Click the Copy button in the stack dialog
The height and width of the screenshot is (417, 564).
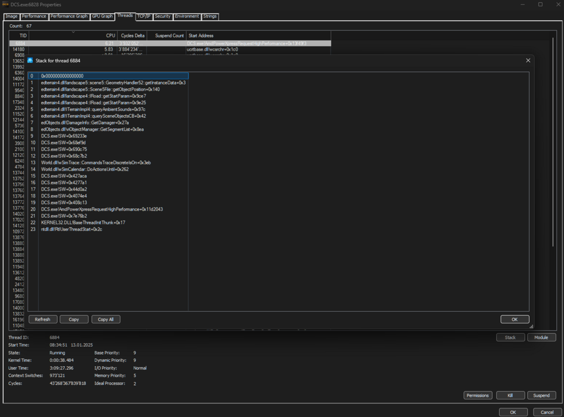tap(74, 319)
